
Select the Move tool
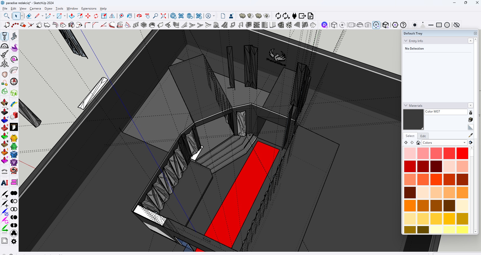(x=88, y=16)
